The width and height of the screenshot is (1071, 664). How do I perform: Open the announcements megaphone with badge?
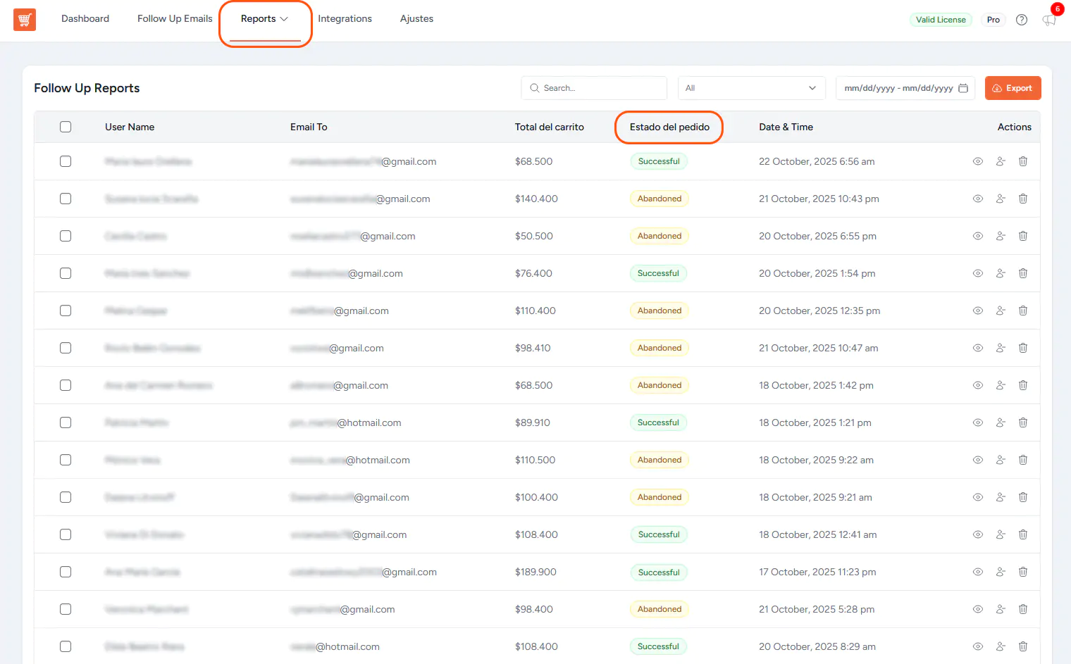tap(1049, 20)
